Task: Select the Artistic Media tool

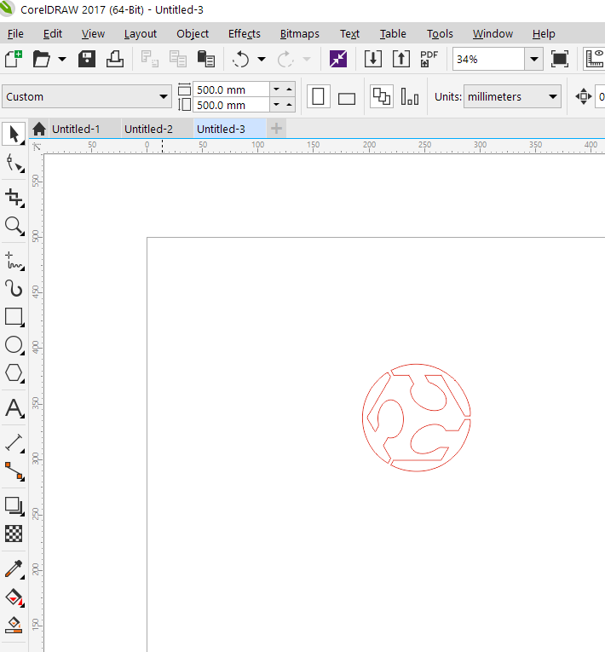Action: 14,288
